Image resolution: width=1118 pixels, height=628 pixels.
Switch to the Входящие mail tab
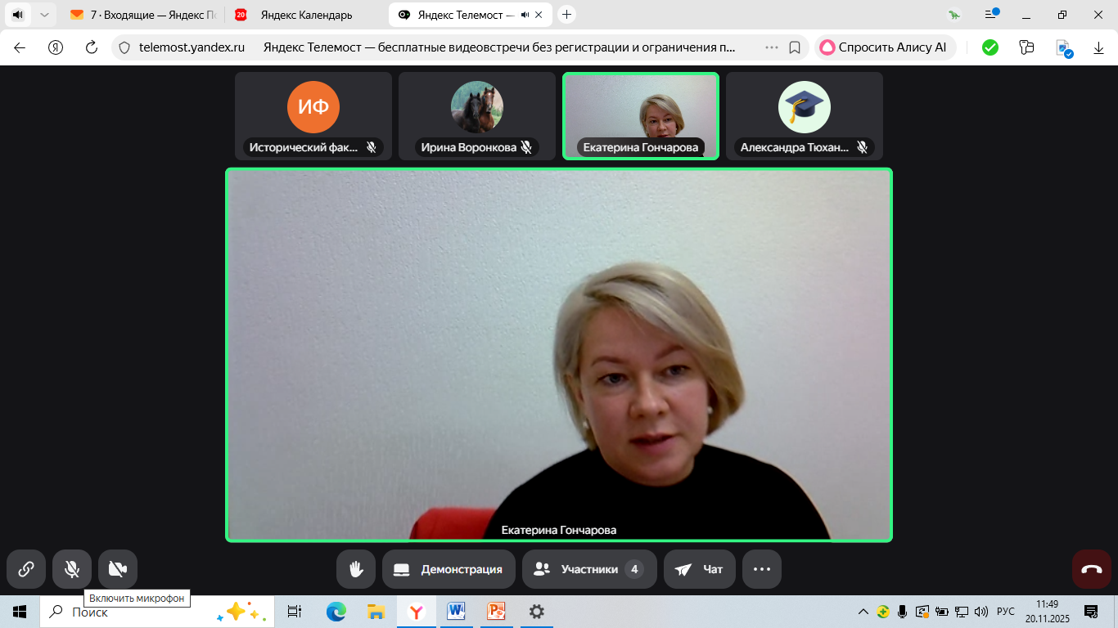[x=147, y=15]
